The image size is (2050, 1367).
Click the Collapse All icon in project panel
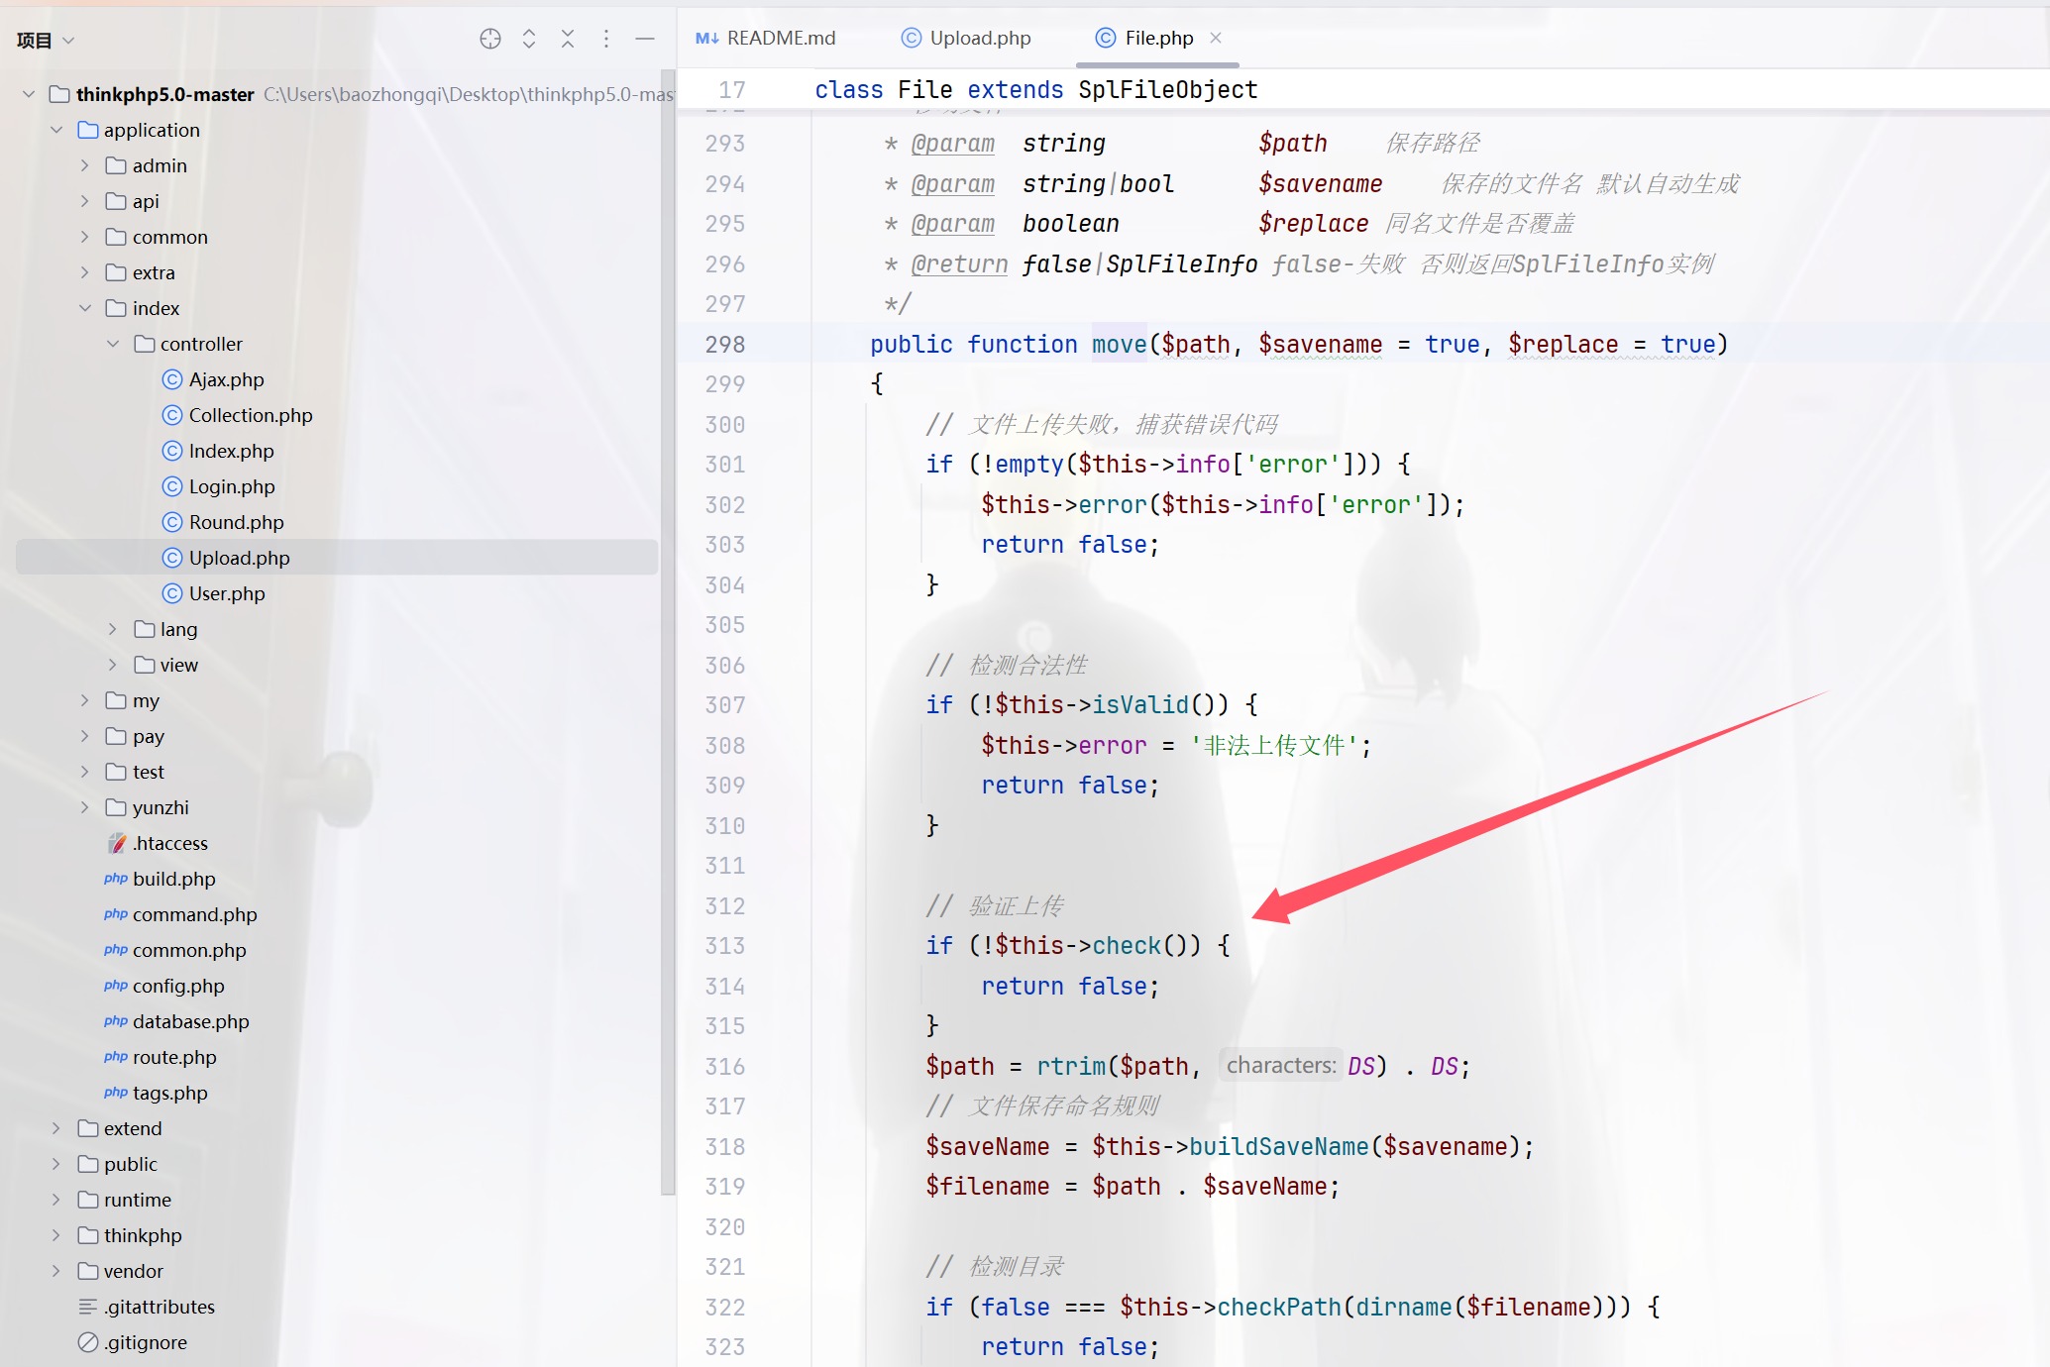coord(568,39)
